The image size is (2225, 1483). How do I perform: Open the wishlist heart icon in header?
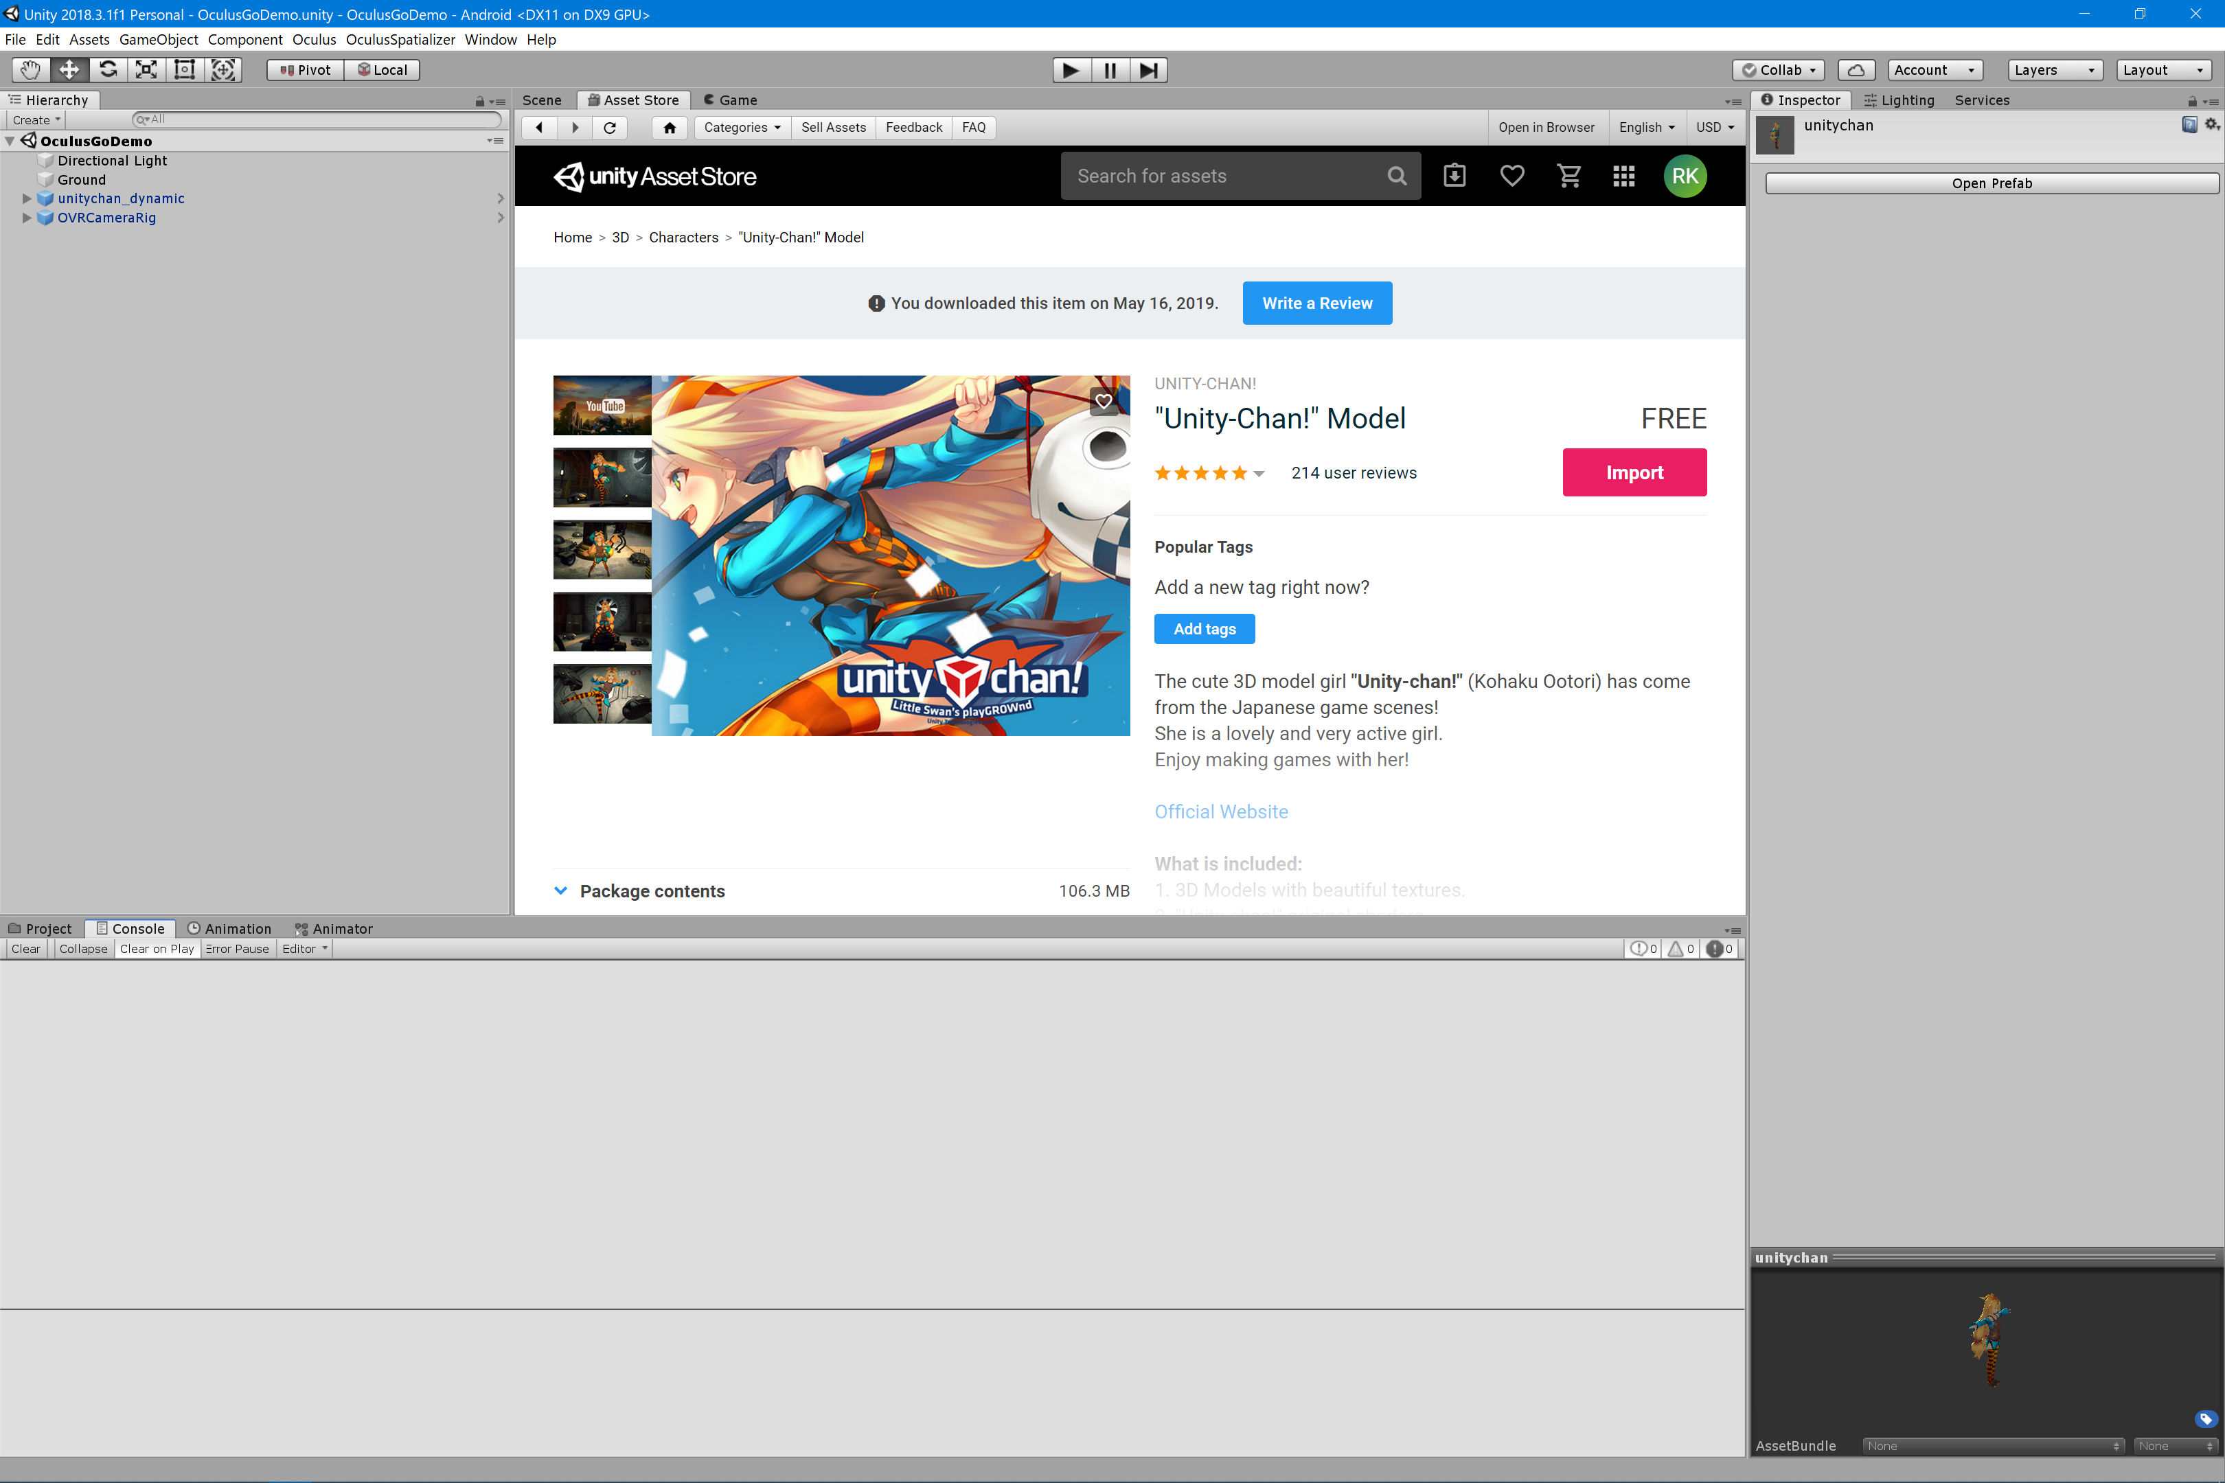pos(1511,176)
